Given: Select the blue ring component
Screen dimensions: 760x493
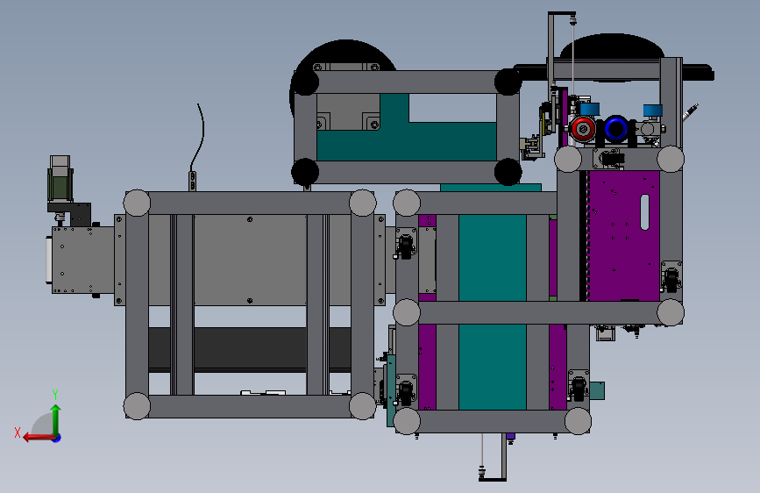Looking at the screenshot, I should (x=615, y=129).
